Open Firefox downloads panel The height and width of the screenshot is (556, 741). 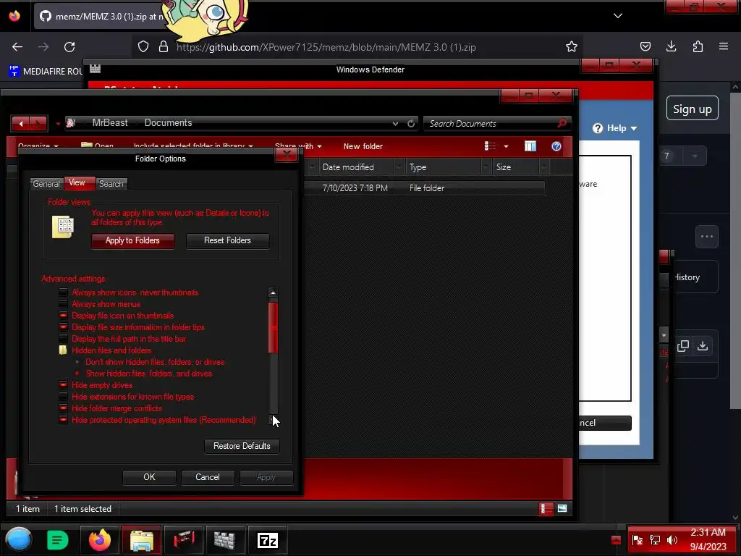[671, 46]
